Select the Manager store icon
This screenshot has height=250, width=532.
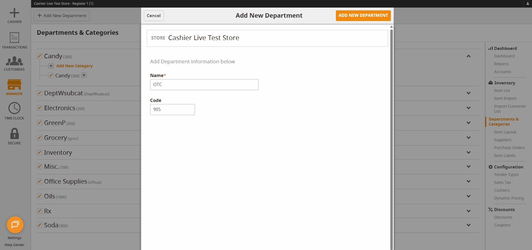point(14,84)
